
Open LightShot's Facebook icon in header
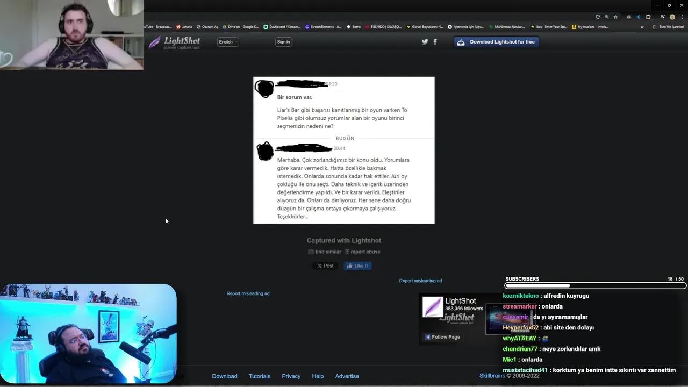[435, 42]
